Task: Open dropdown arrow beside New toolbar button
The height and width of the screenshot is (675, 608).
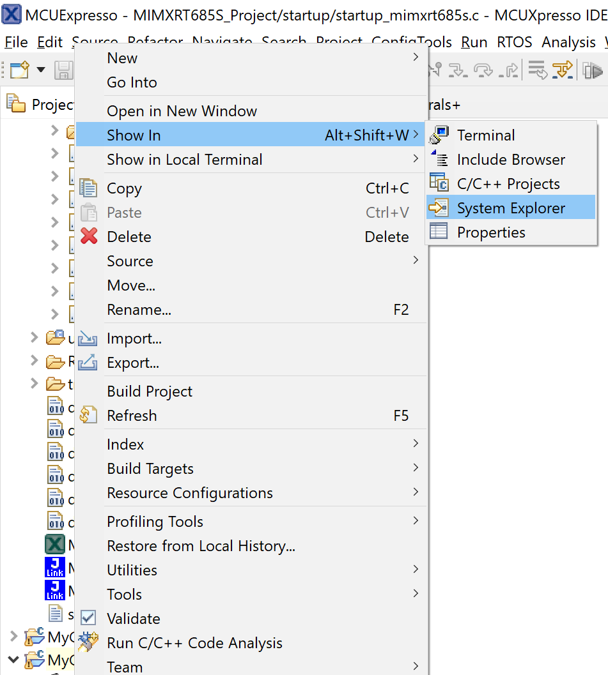Action: [41, 70]
